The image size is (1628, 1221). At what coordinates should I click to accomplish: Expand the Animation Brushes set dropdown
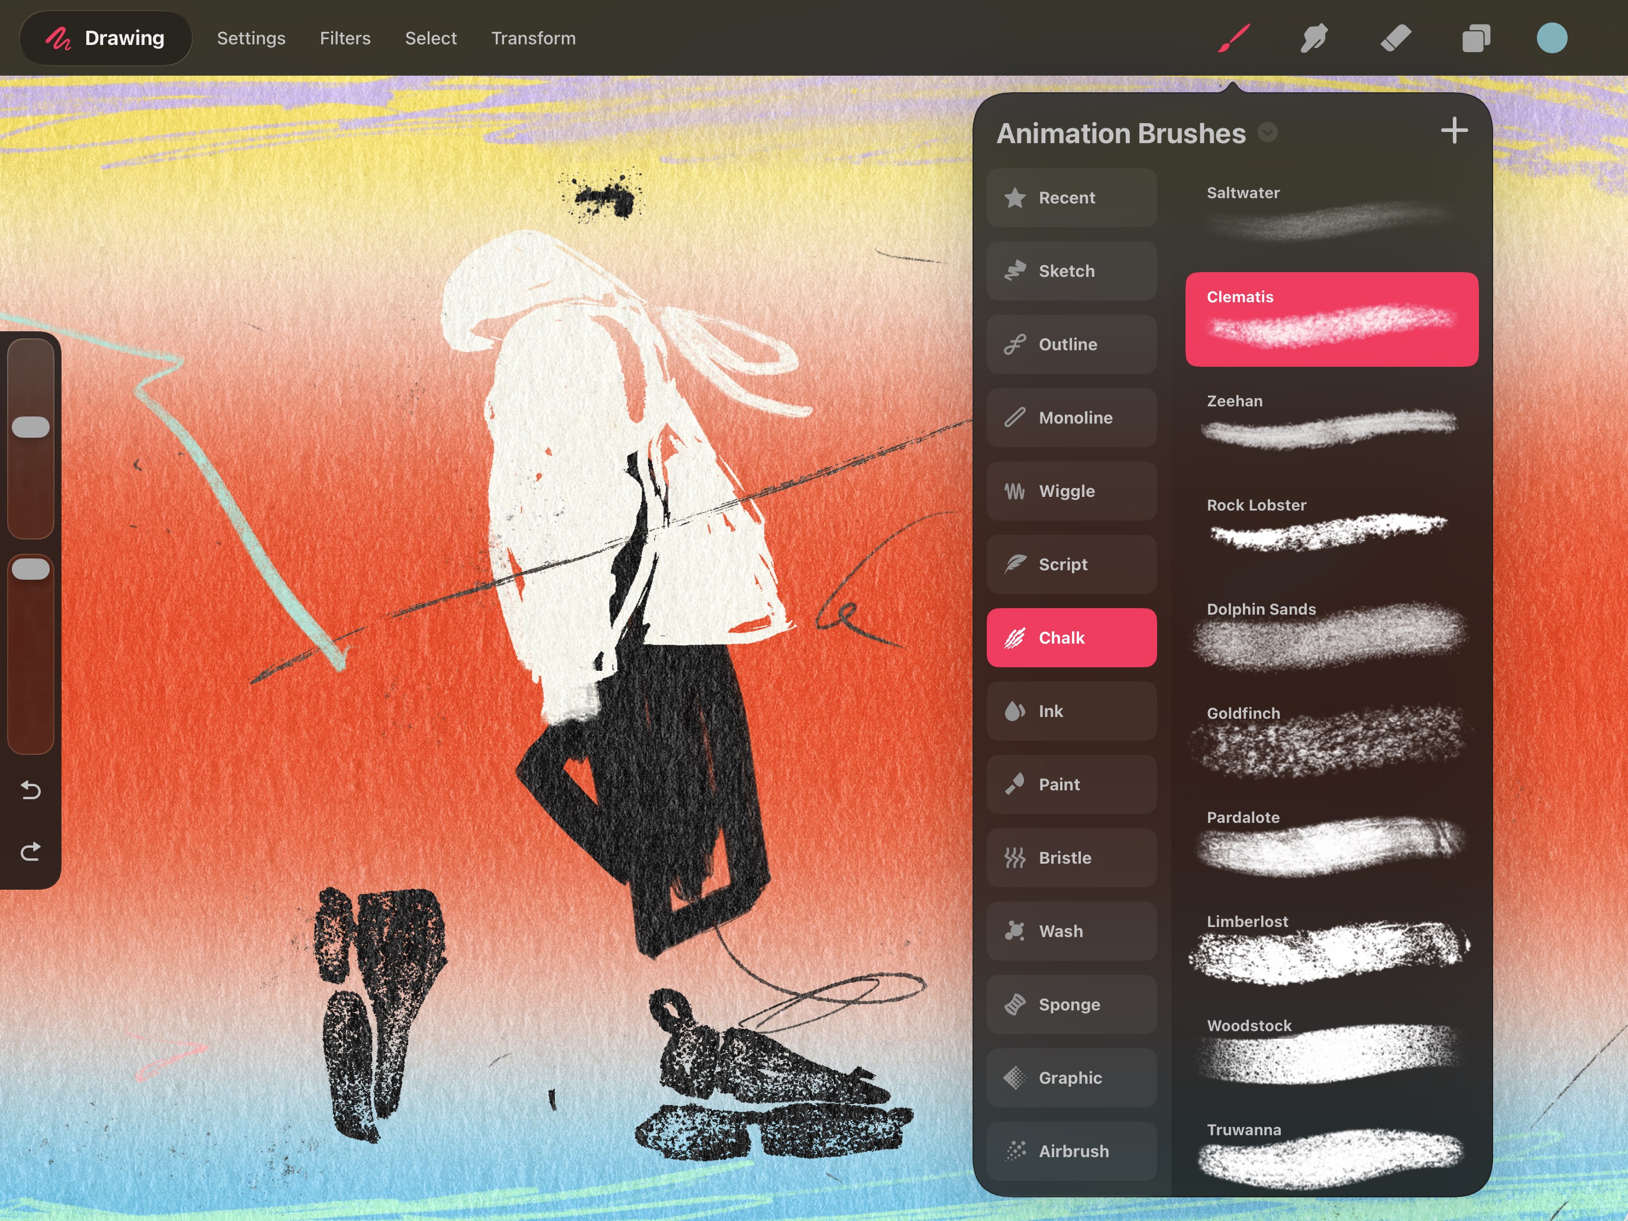(x=1267, y=133)
